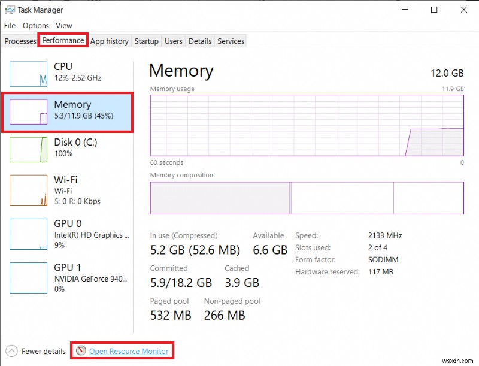Open the Options menu
The height and width of the screenshot is (366, 479).
tap(35, 25)
